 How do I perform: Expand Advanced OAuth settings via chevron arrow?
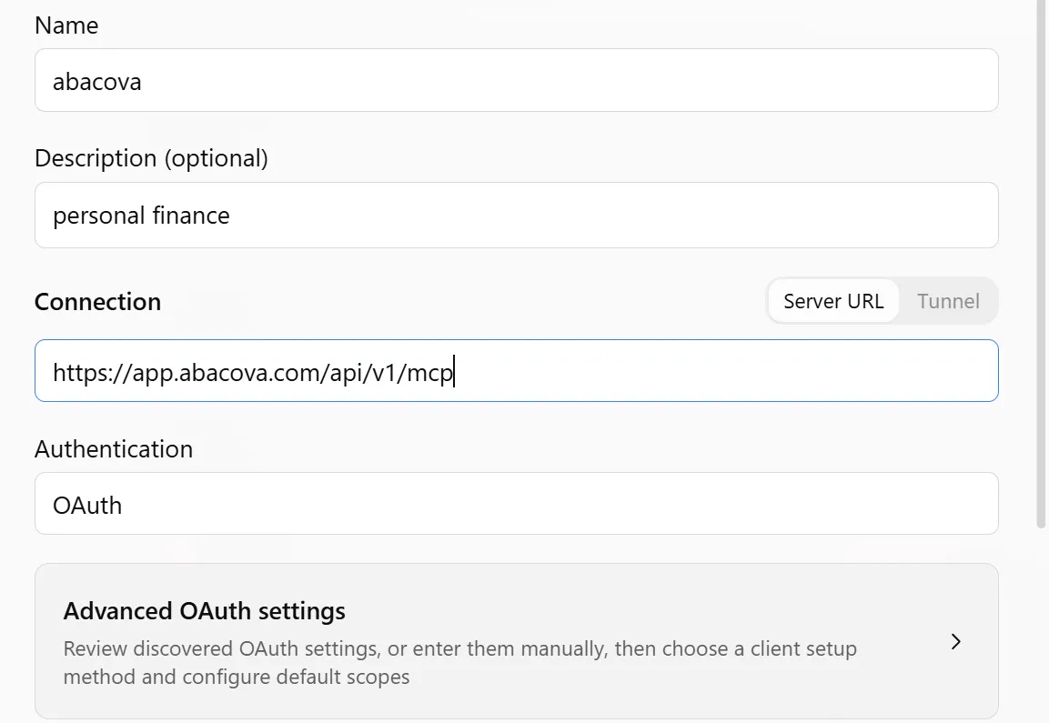click(955, 641)
